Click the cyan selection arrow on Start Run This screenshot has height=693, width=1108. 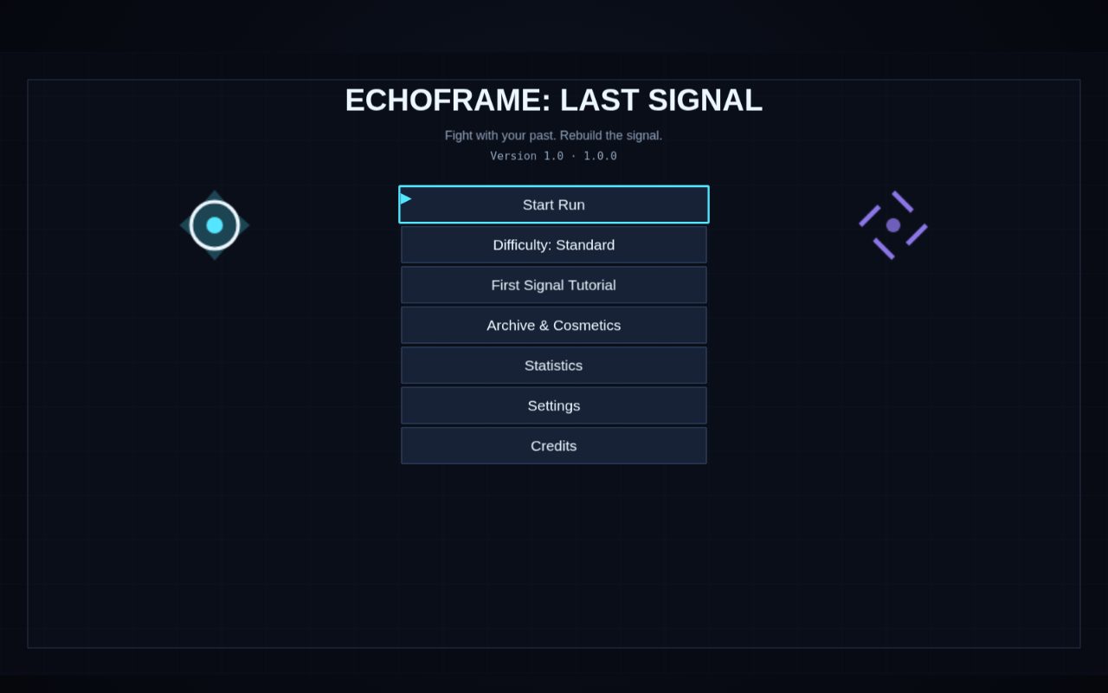click(405, 198)
